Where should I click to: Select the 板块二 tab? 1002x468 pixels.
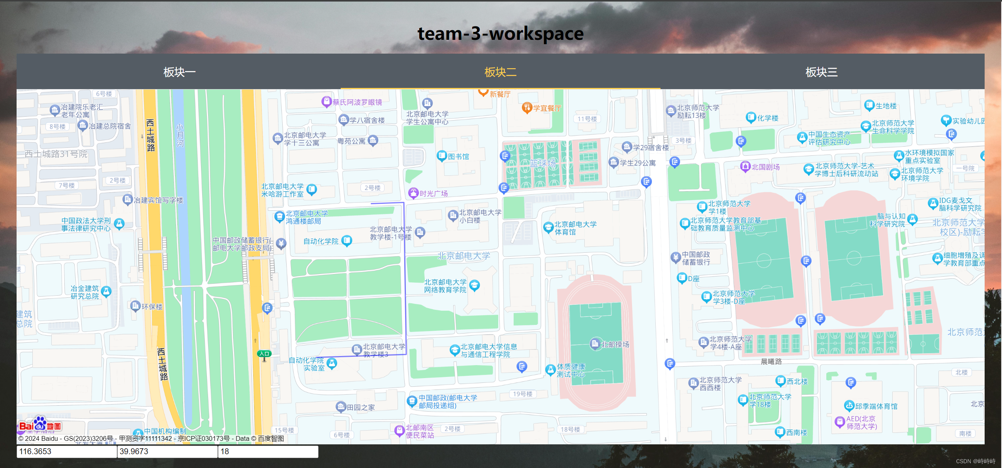tap(500, 72)
